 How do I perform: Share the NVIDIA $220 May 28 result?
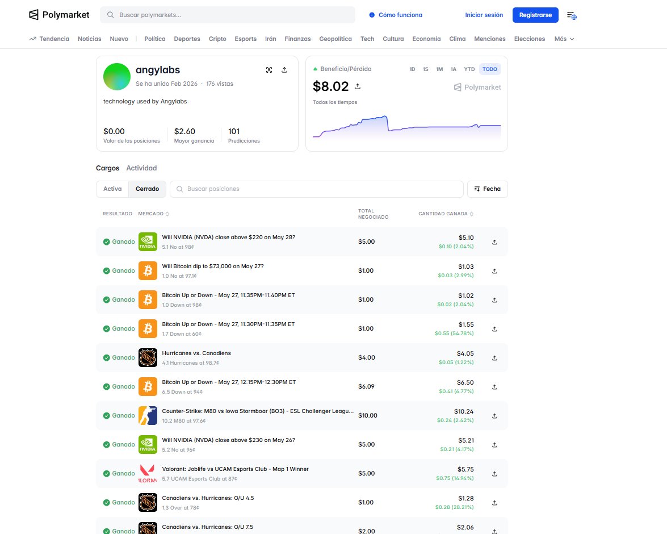coord(494,242)
